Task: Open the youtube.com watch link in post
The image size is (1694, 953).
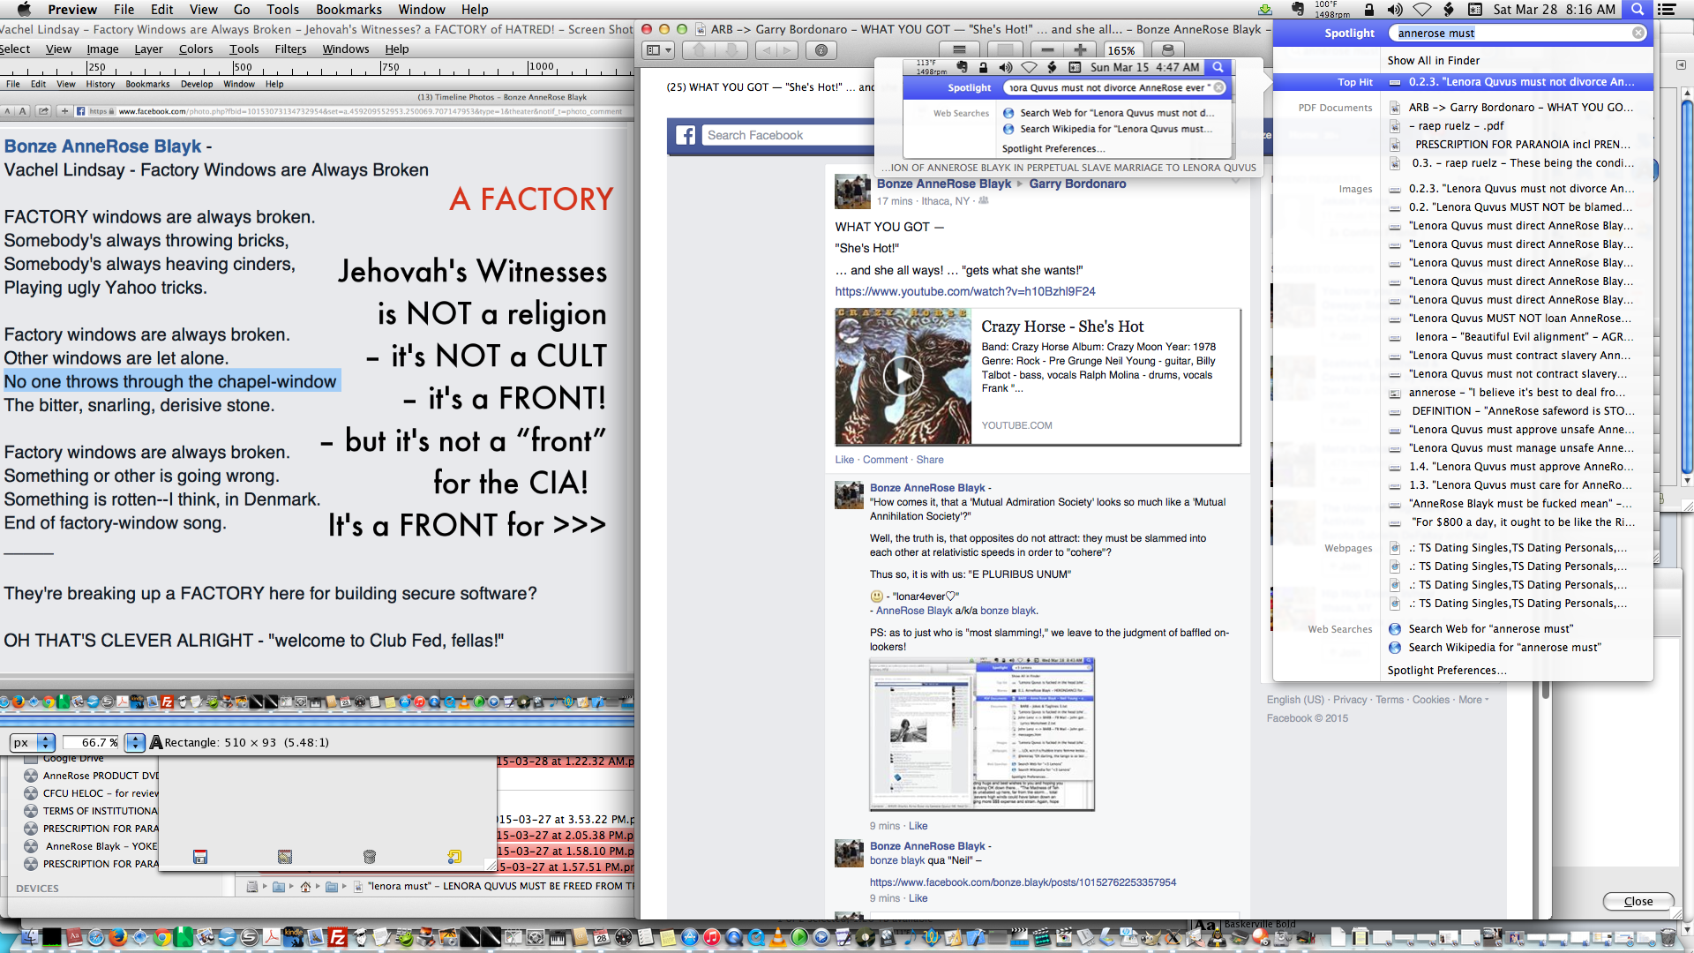Action: point(965,292)
